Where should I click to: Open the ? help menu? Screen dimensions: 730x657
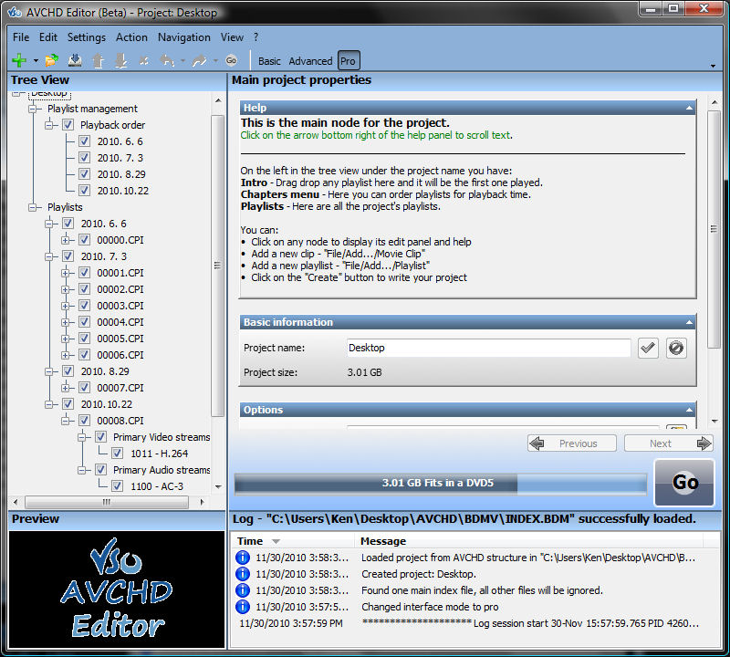256,37
